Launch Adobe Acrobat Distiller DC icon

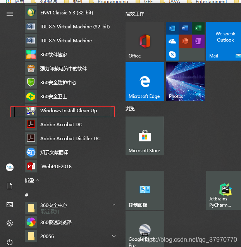point(31,138)
